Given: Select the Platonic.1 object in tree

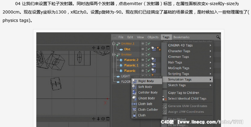Looking at the screenshot, I should pyautogui.click(x=131, y=66).
